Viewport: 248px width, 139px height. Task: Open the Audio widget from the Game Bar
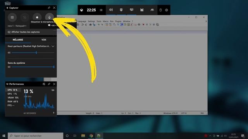pyautogui.click(x=111, y=10)
